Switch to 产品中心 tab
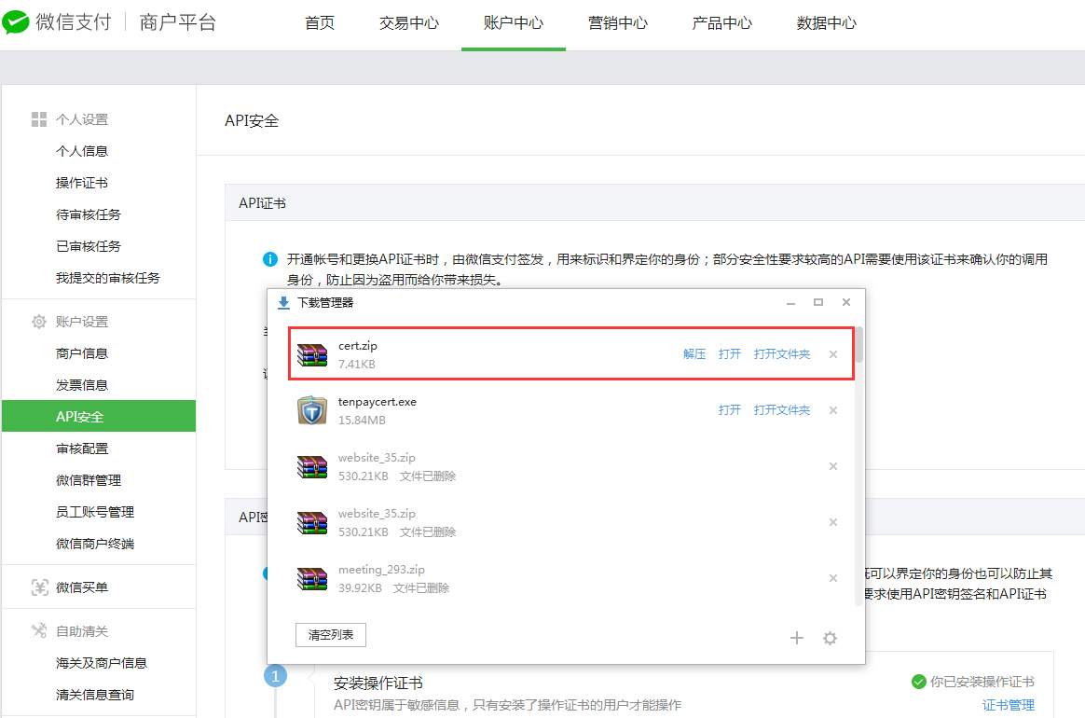 pyautogui.click(x=722, y=23)
